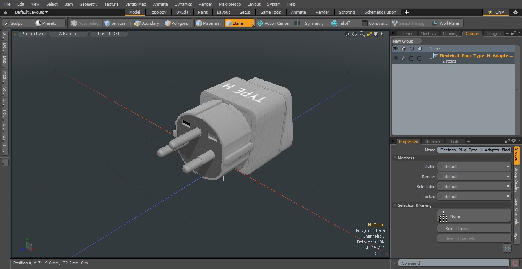This screenshot has width=522, height=269.
Task: Click the Ray GL: Off button
Action: click(109, 34)
